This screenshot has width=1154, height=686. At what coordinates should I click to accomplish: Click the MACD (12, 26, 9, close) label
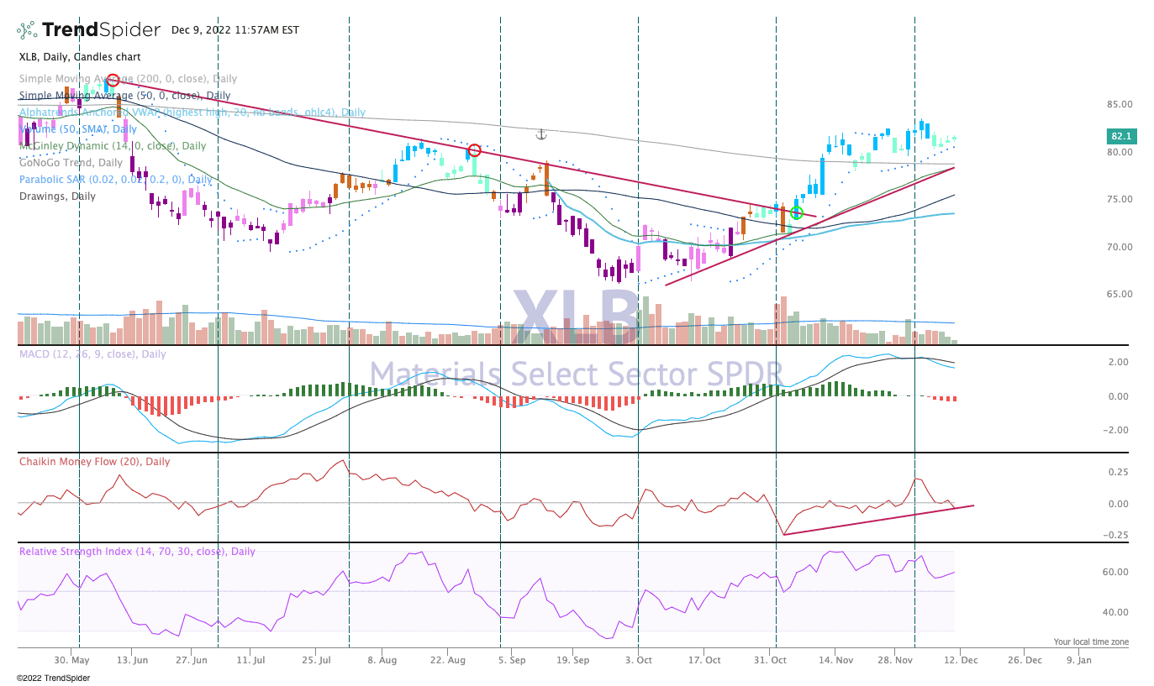coord(92,354)
